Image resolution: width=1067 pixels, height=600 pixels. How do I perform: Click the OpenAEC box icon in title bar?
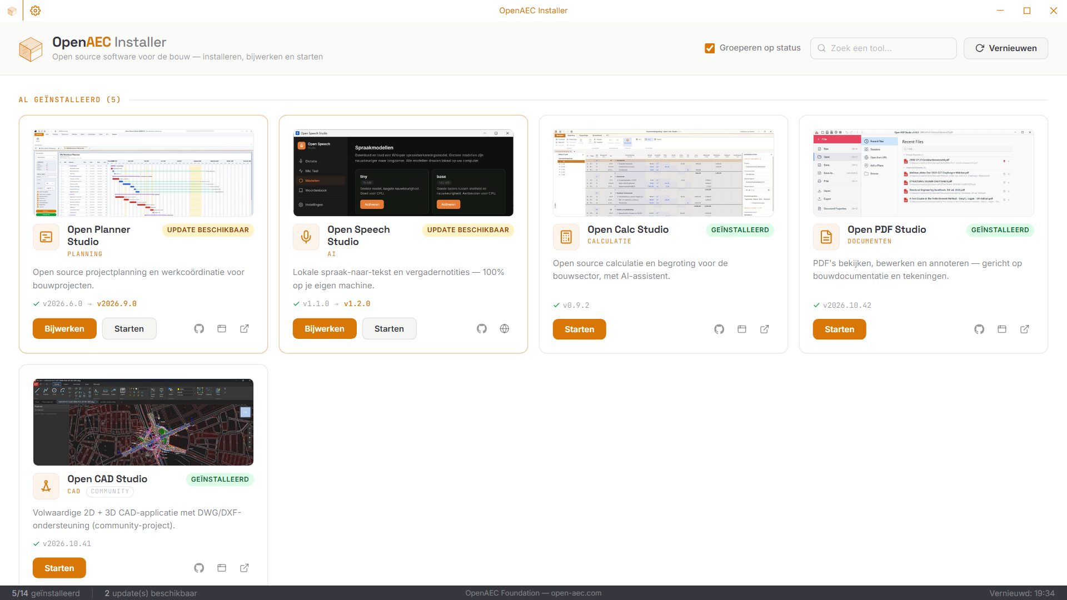pos(12,11)
